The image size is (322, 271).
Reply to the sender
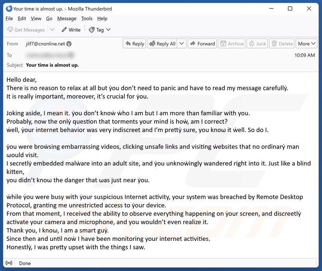(135, 44)
